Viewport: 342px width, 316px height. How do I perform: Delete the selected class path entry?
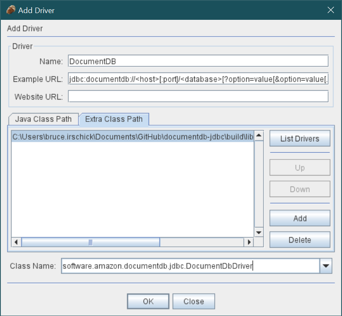point(300,240)
